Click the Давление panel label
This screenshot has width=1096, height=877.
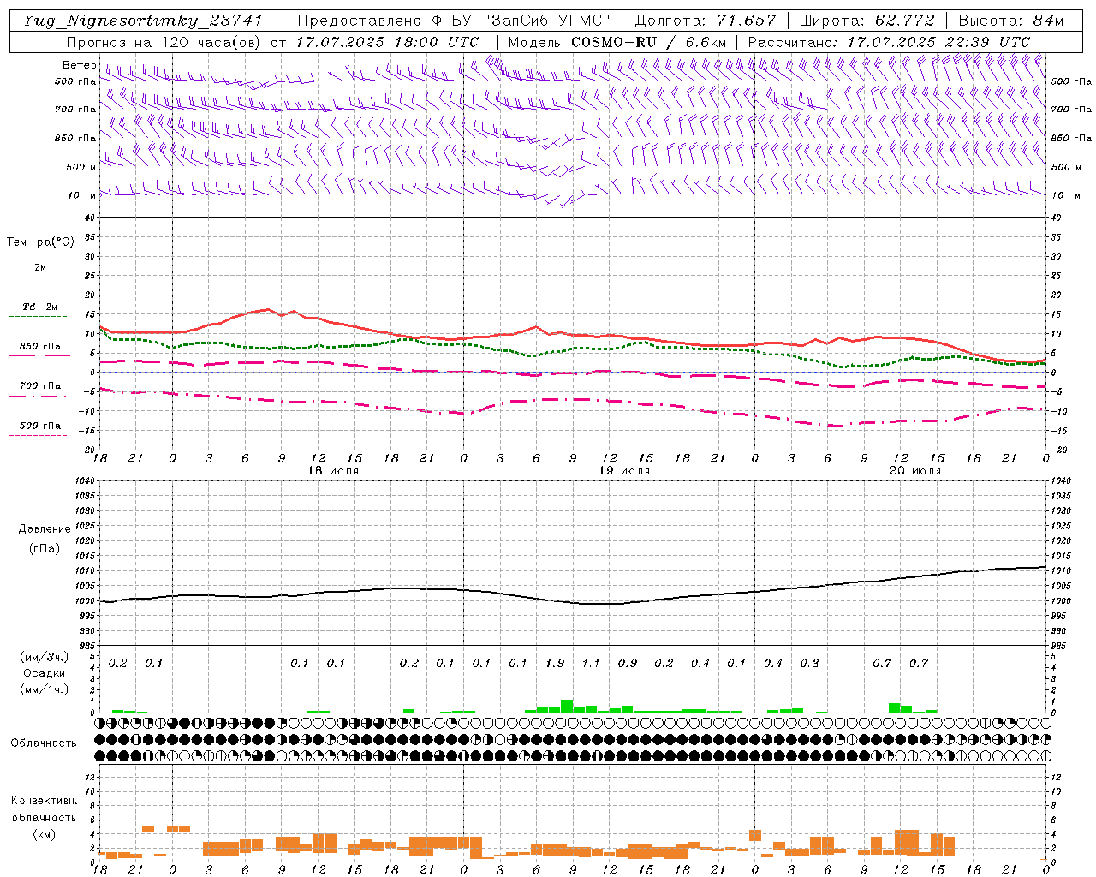tap(43, 529)
